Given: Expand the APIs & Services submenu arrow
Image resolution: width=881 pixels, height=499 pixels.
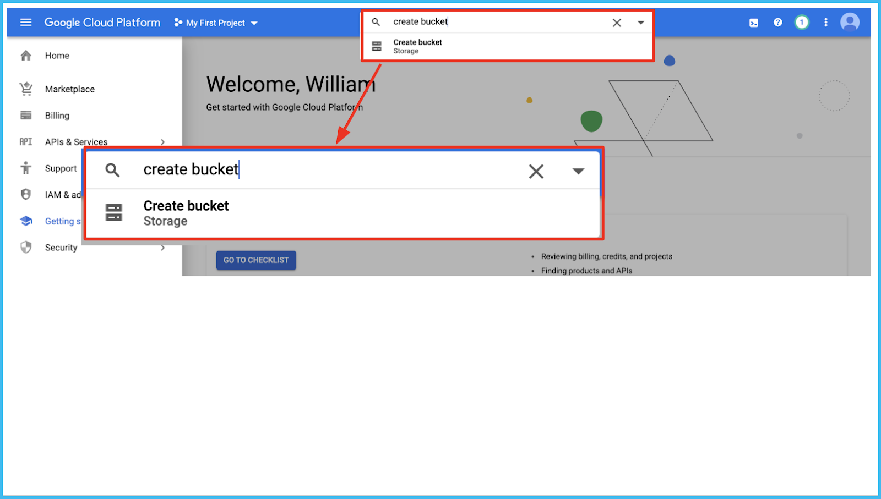Looking at the screenshot, I should click(x=162, y=142).
